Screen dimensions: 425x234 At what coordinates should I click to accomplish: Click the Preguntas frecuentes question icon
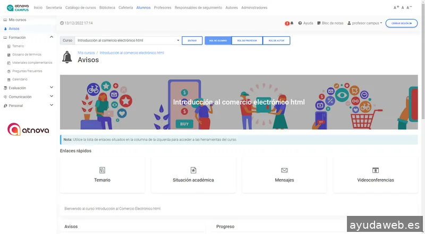pos(8,71)
